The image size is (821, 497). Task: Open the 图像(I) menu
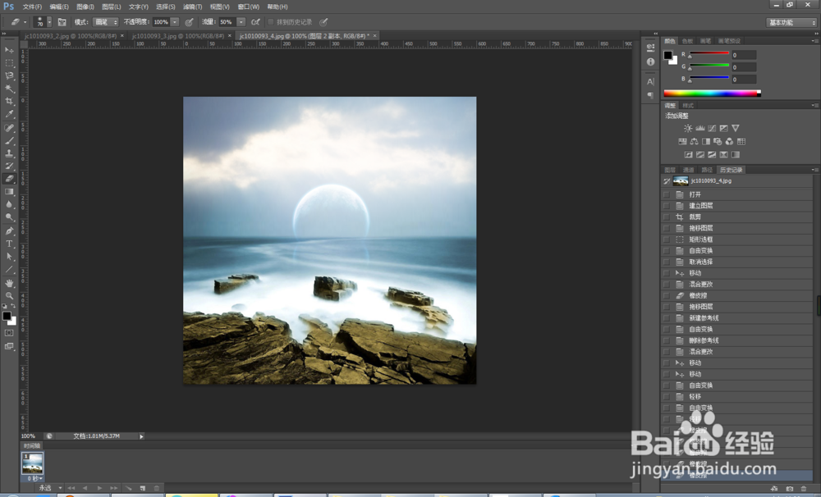(x=85, y=7)
